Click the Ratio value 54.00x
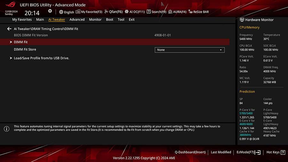 (x=244, y=71)
